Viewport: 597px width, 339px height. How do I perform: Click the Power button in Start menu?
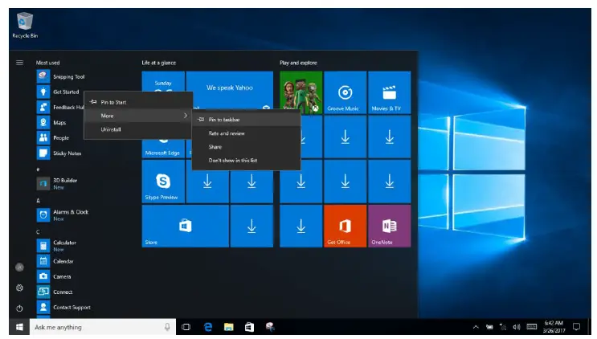pyautogui.click(x=19, y=308)
